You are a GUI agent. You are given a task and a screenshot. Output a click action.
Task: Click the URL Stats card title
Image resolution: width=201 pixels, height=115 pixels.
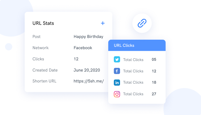pos(43,23)
